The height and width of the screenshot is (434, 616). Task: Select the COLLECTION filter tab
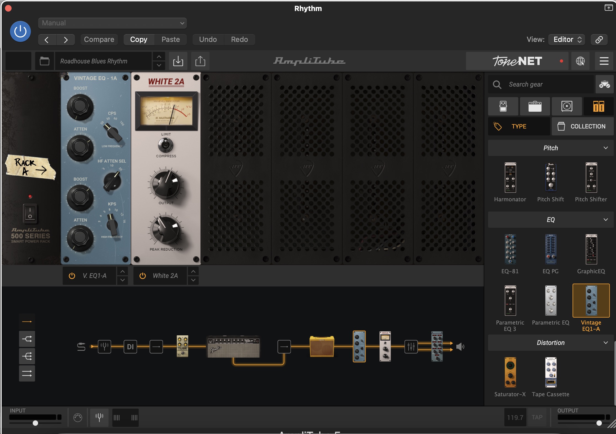[x=583, y=126]
